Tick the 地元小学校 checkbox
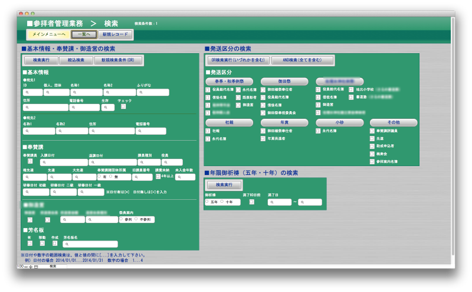Screen dimensions: 472x292 352,89
